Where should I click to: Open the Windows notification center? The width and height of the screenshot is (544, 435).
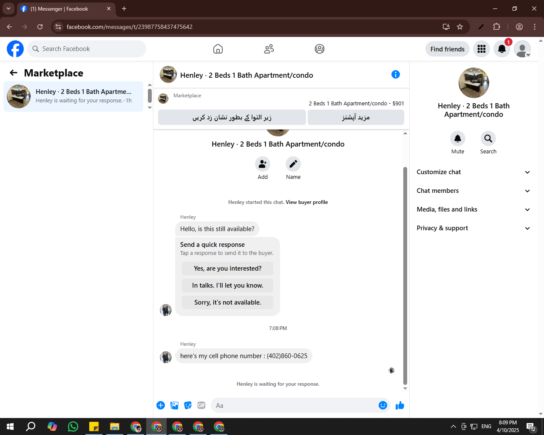(x=531, y=427)
